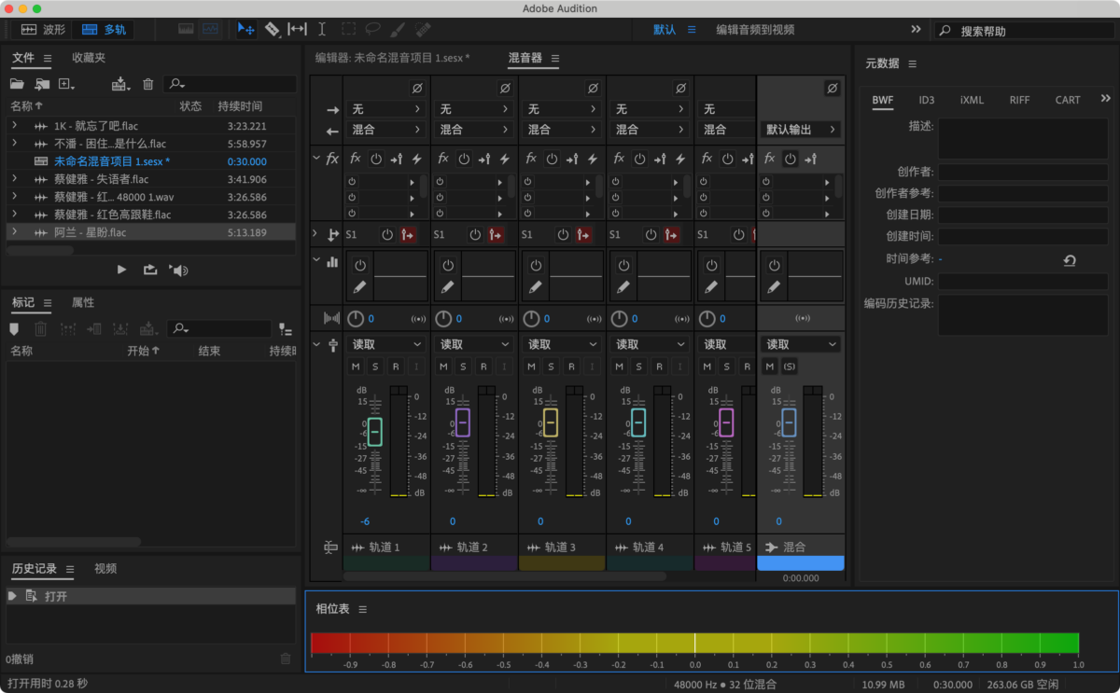Toggle the S1 send power for 轨道 4

coord(651,235)
